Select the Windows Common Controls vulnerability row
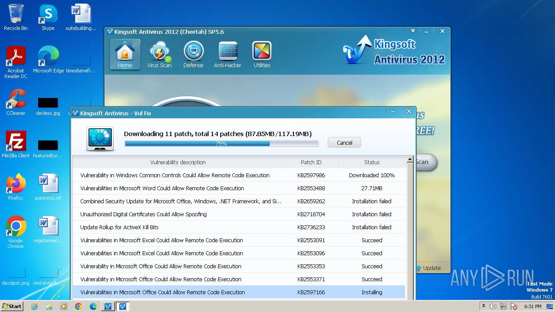The width and height of the screenshot is (555, 312). [x=239, y=175]
